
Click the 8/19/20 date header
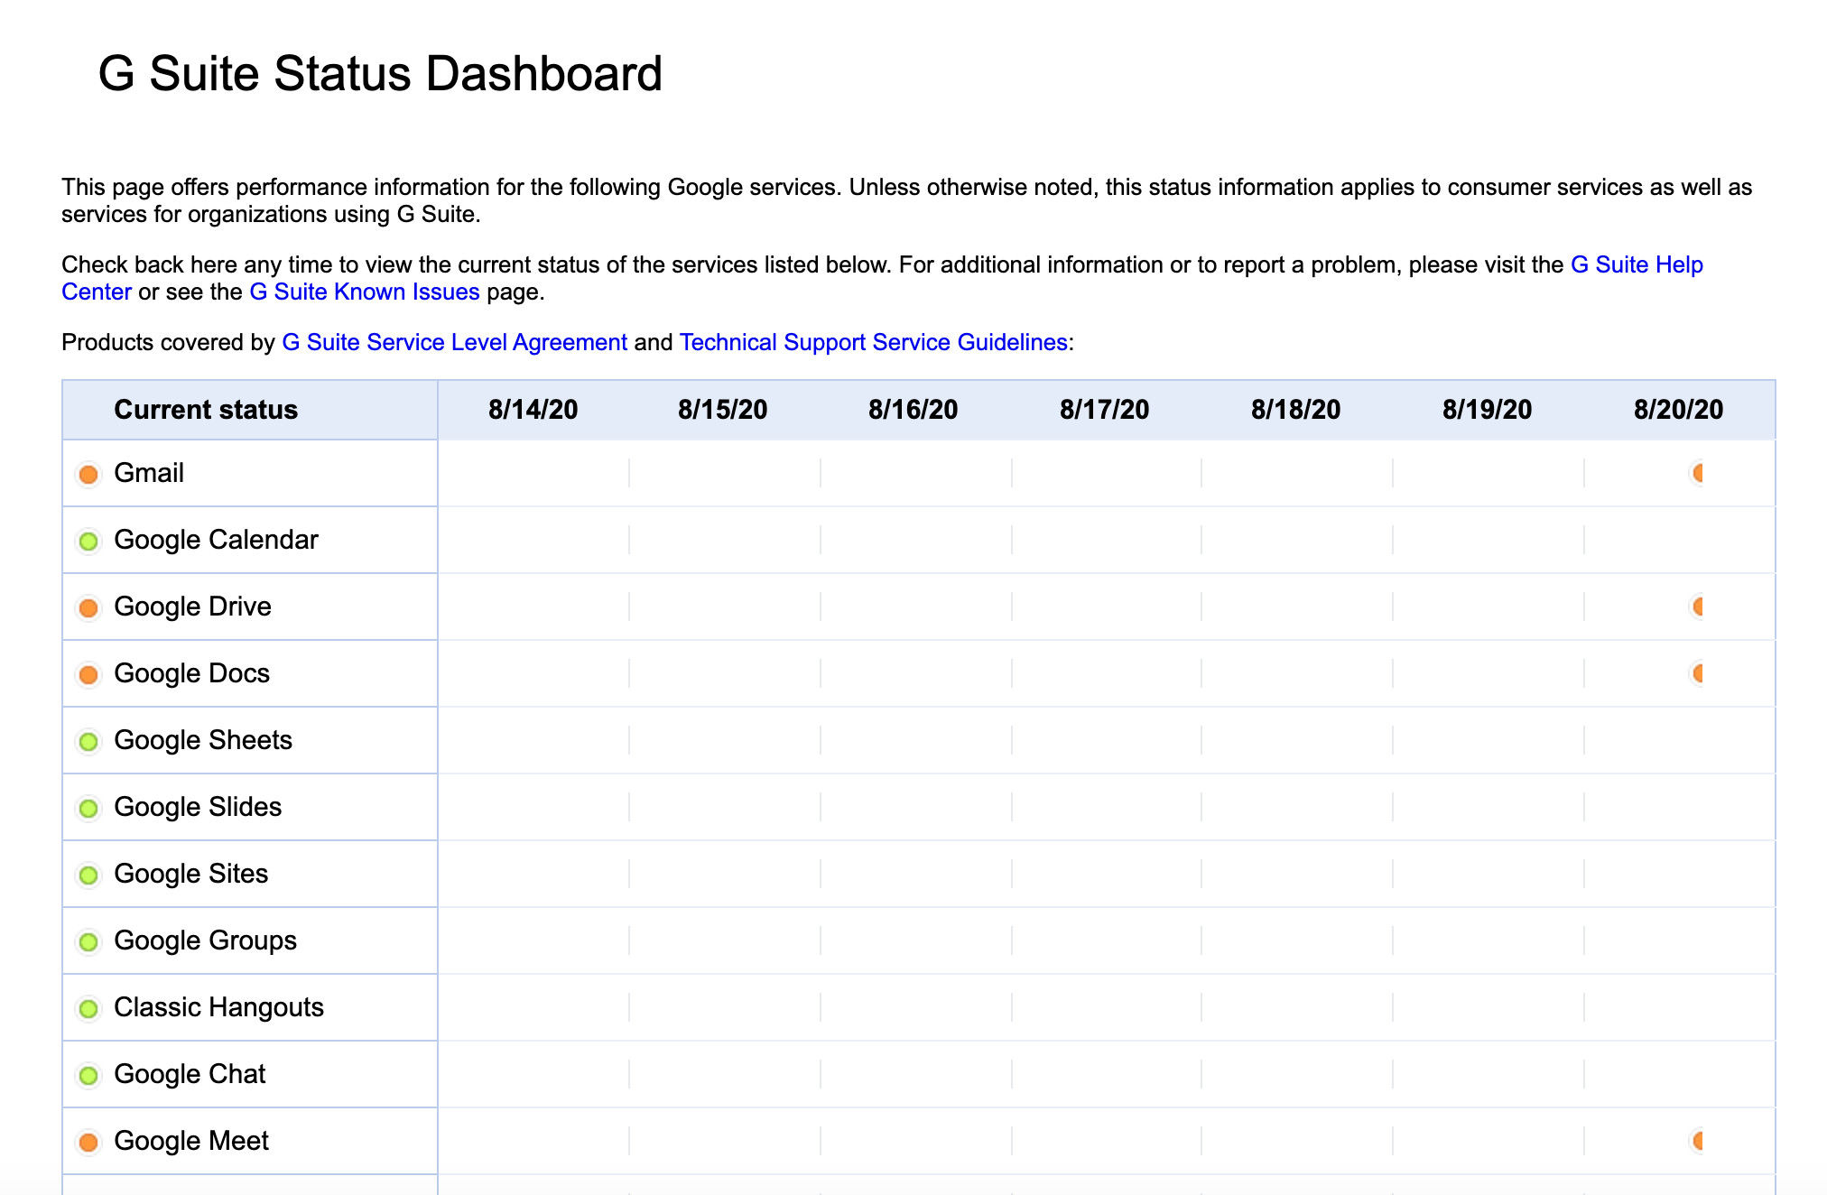coord(1488,410)
